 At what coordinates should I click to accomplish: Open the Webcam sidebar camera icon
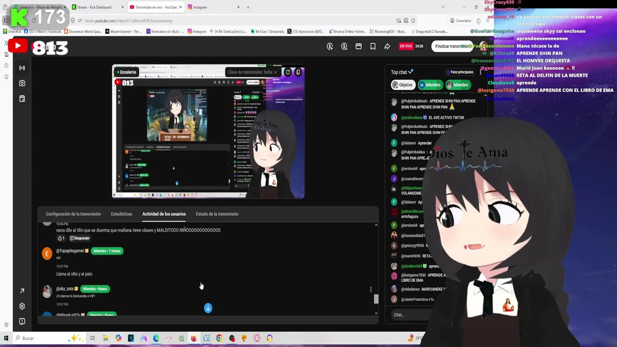click(x=22, y=83)
